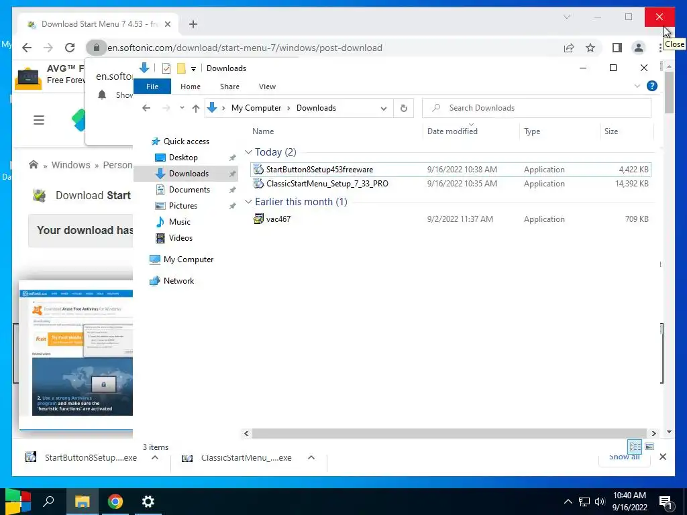The height and width of the screenshot is (515, 687).
Task: Expand the address bar history dropdown
Action: [x=383, y=108]
